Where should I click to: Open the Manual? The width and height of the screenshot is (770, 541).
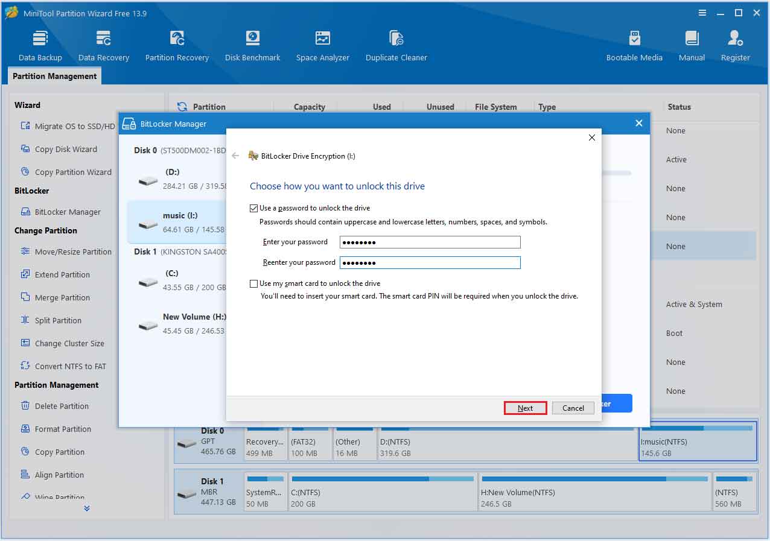692,46
